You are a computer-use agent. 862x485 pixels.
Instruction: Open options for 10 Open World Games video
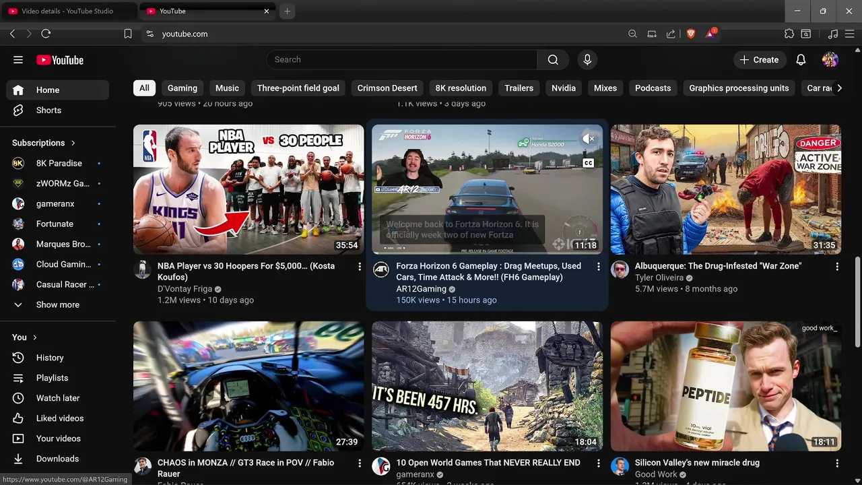coord(598,463)
